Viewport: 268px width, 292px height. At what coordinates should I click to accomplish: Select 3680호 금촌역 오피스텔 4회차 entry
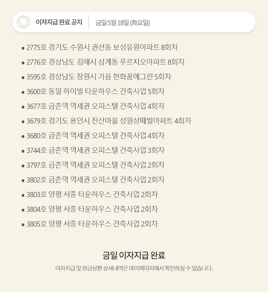(95, 136)
